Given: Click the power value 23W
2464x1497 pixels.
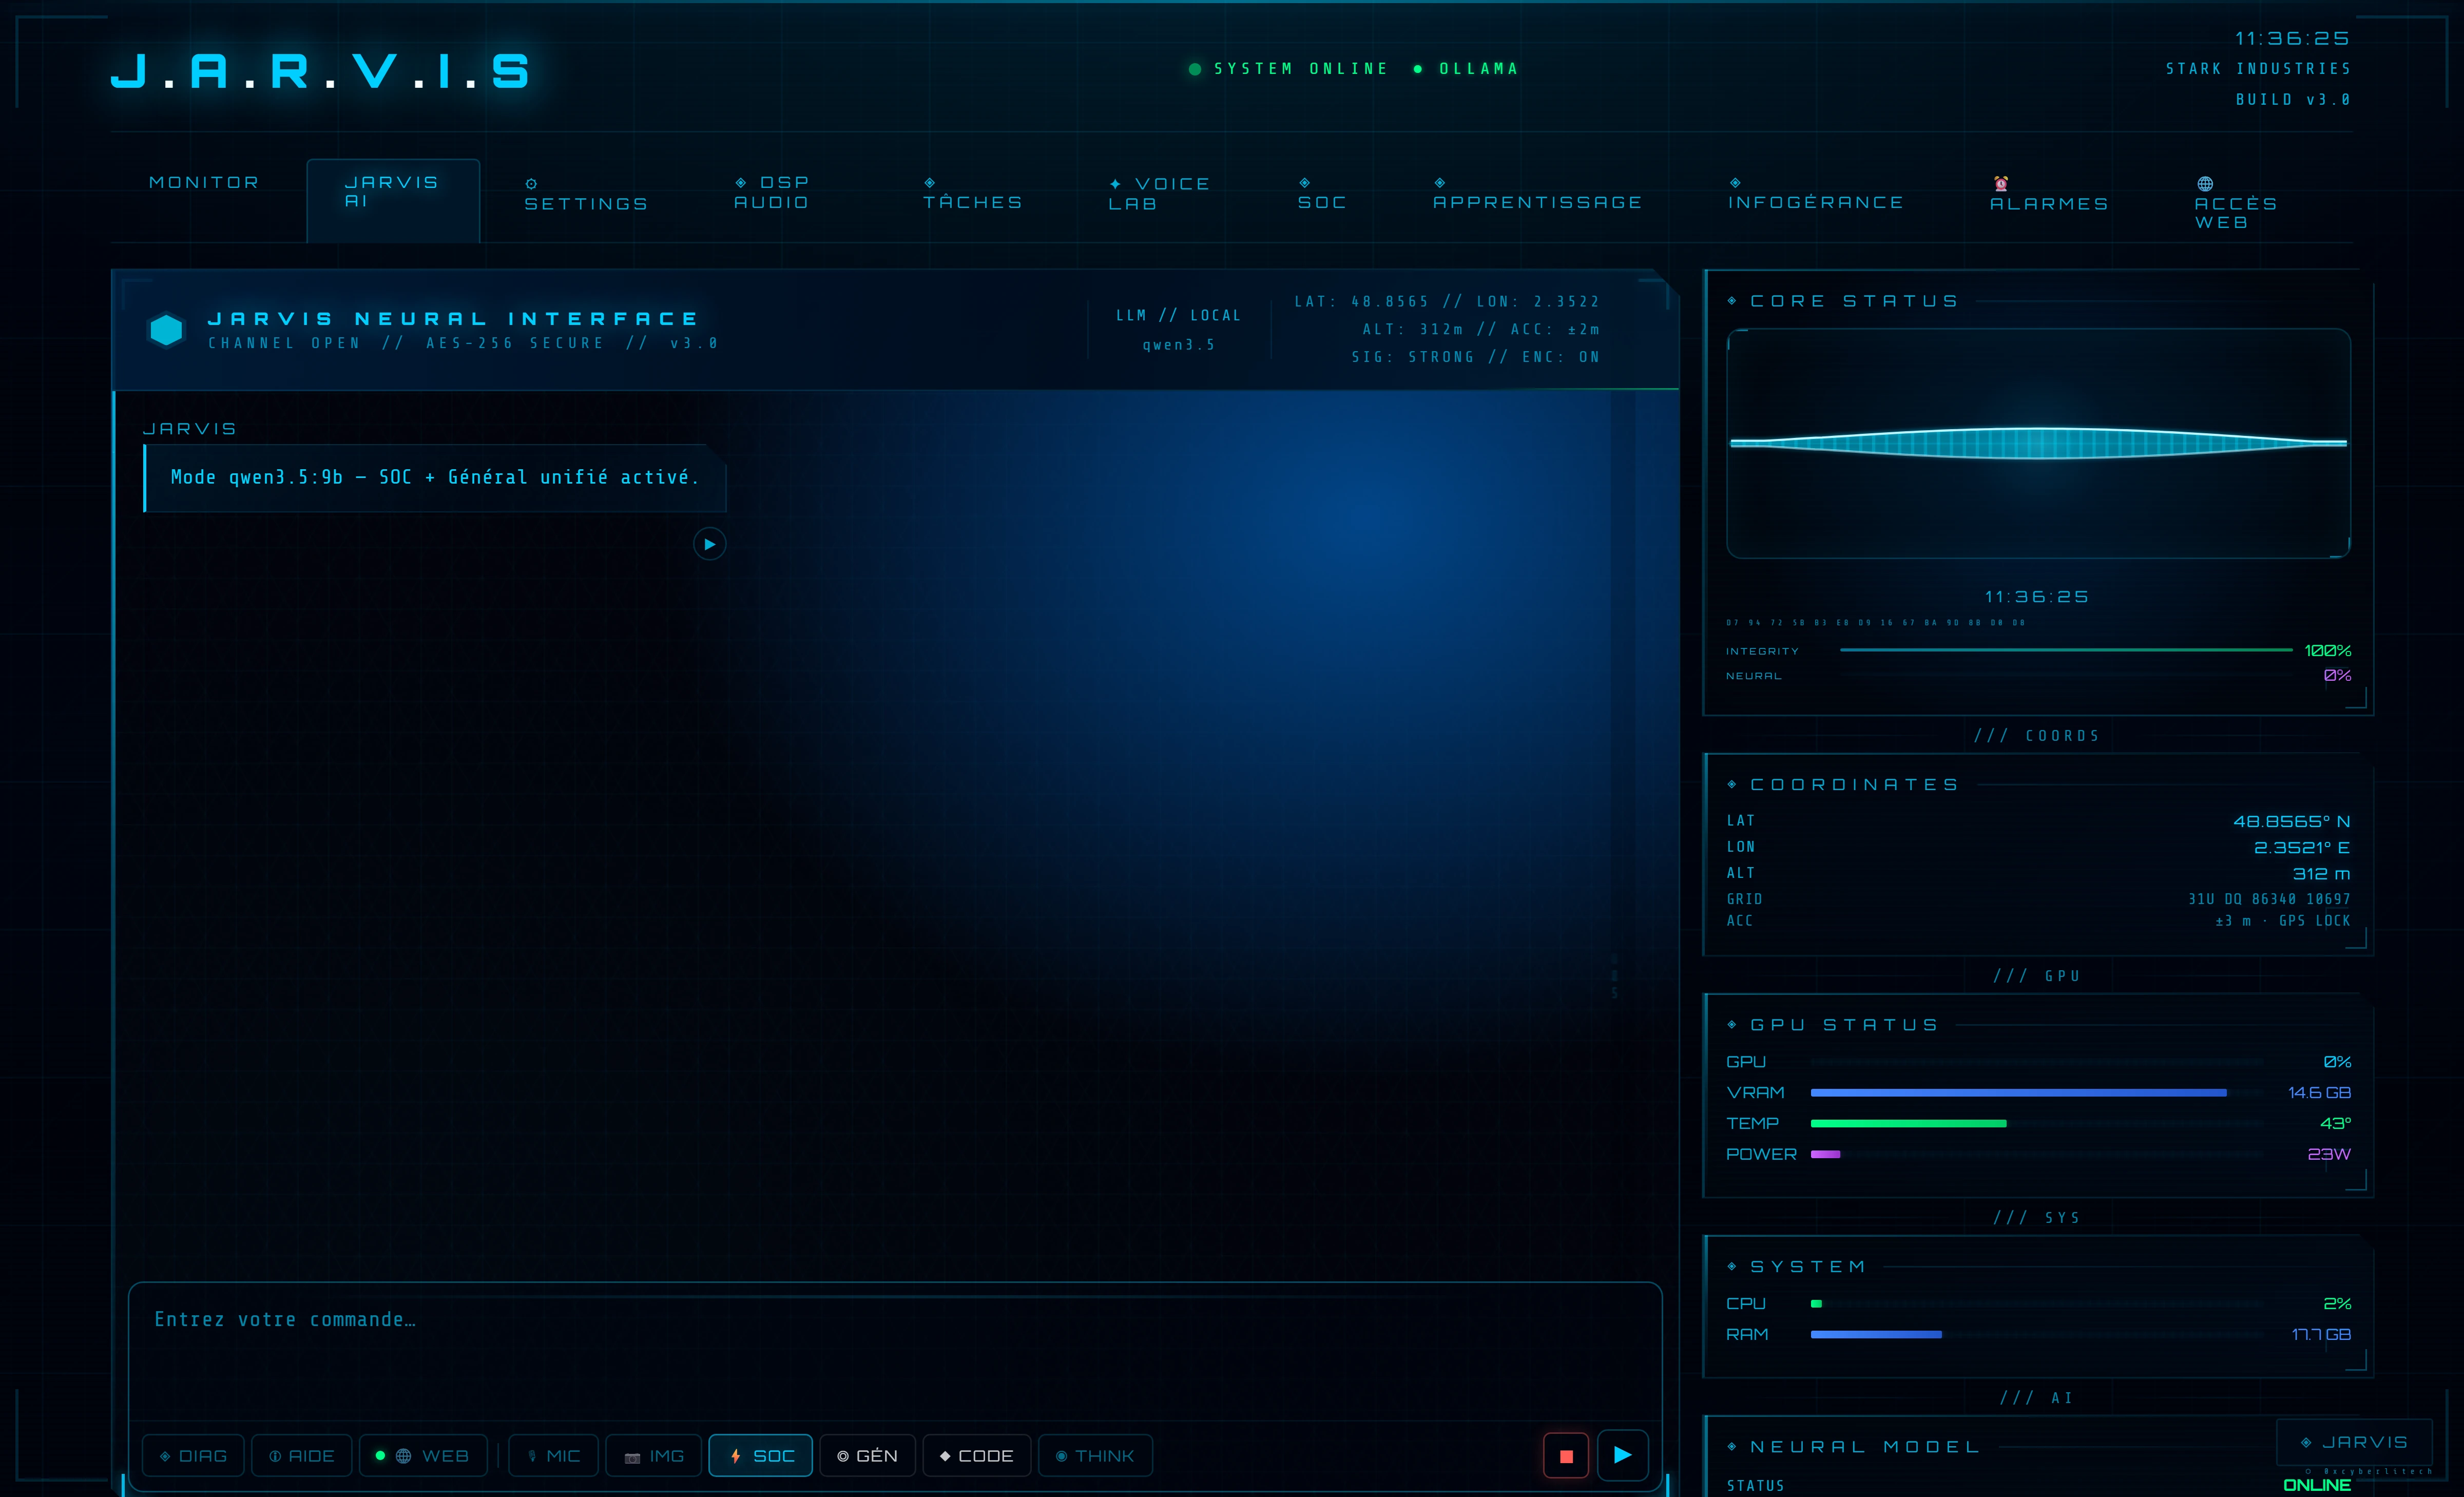Looking at the screenshot, I should 2329,1154.
